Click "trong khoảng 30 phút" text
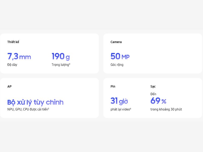This screenshot has width=203, height=152. tap(166, 109)
